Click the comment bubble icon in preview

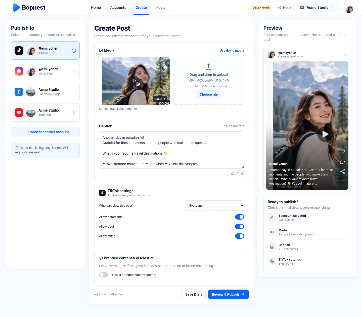coord(342,162)
